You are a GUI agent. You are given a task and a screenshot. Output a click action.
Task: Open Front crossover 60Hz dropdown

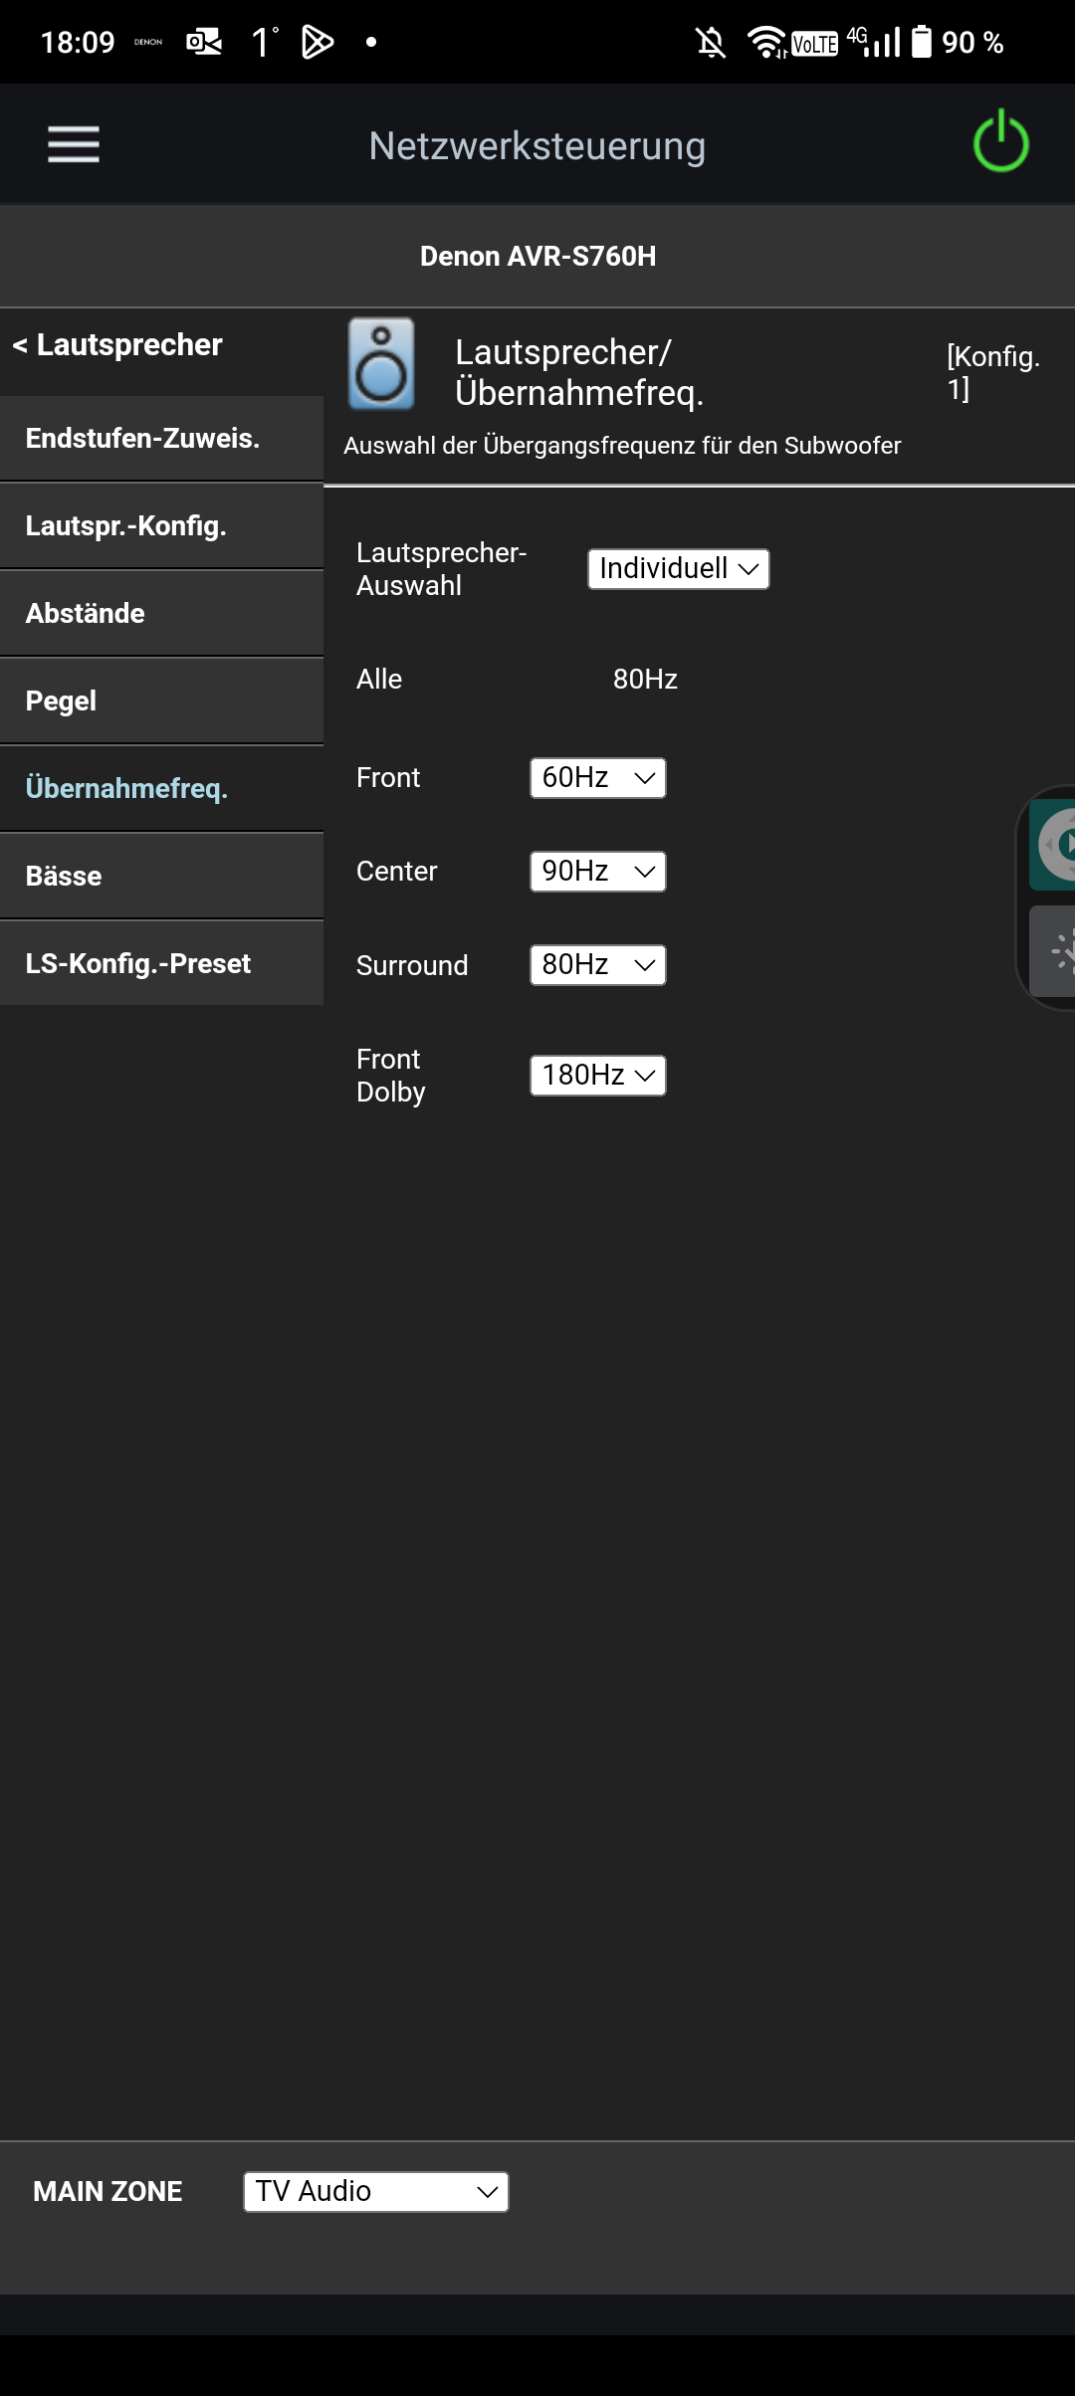[x=598, y=778]
